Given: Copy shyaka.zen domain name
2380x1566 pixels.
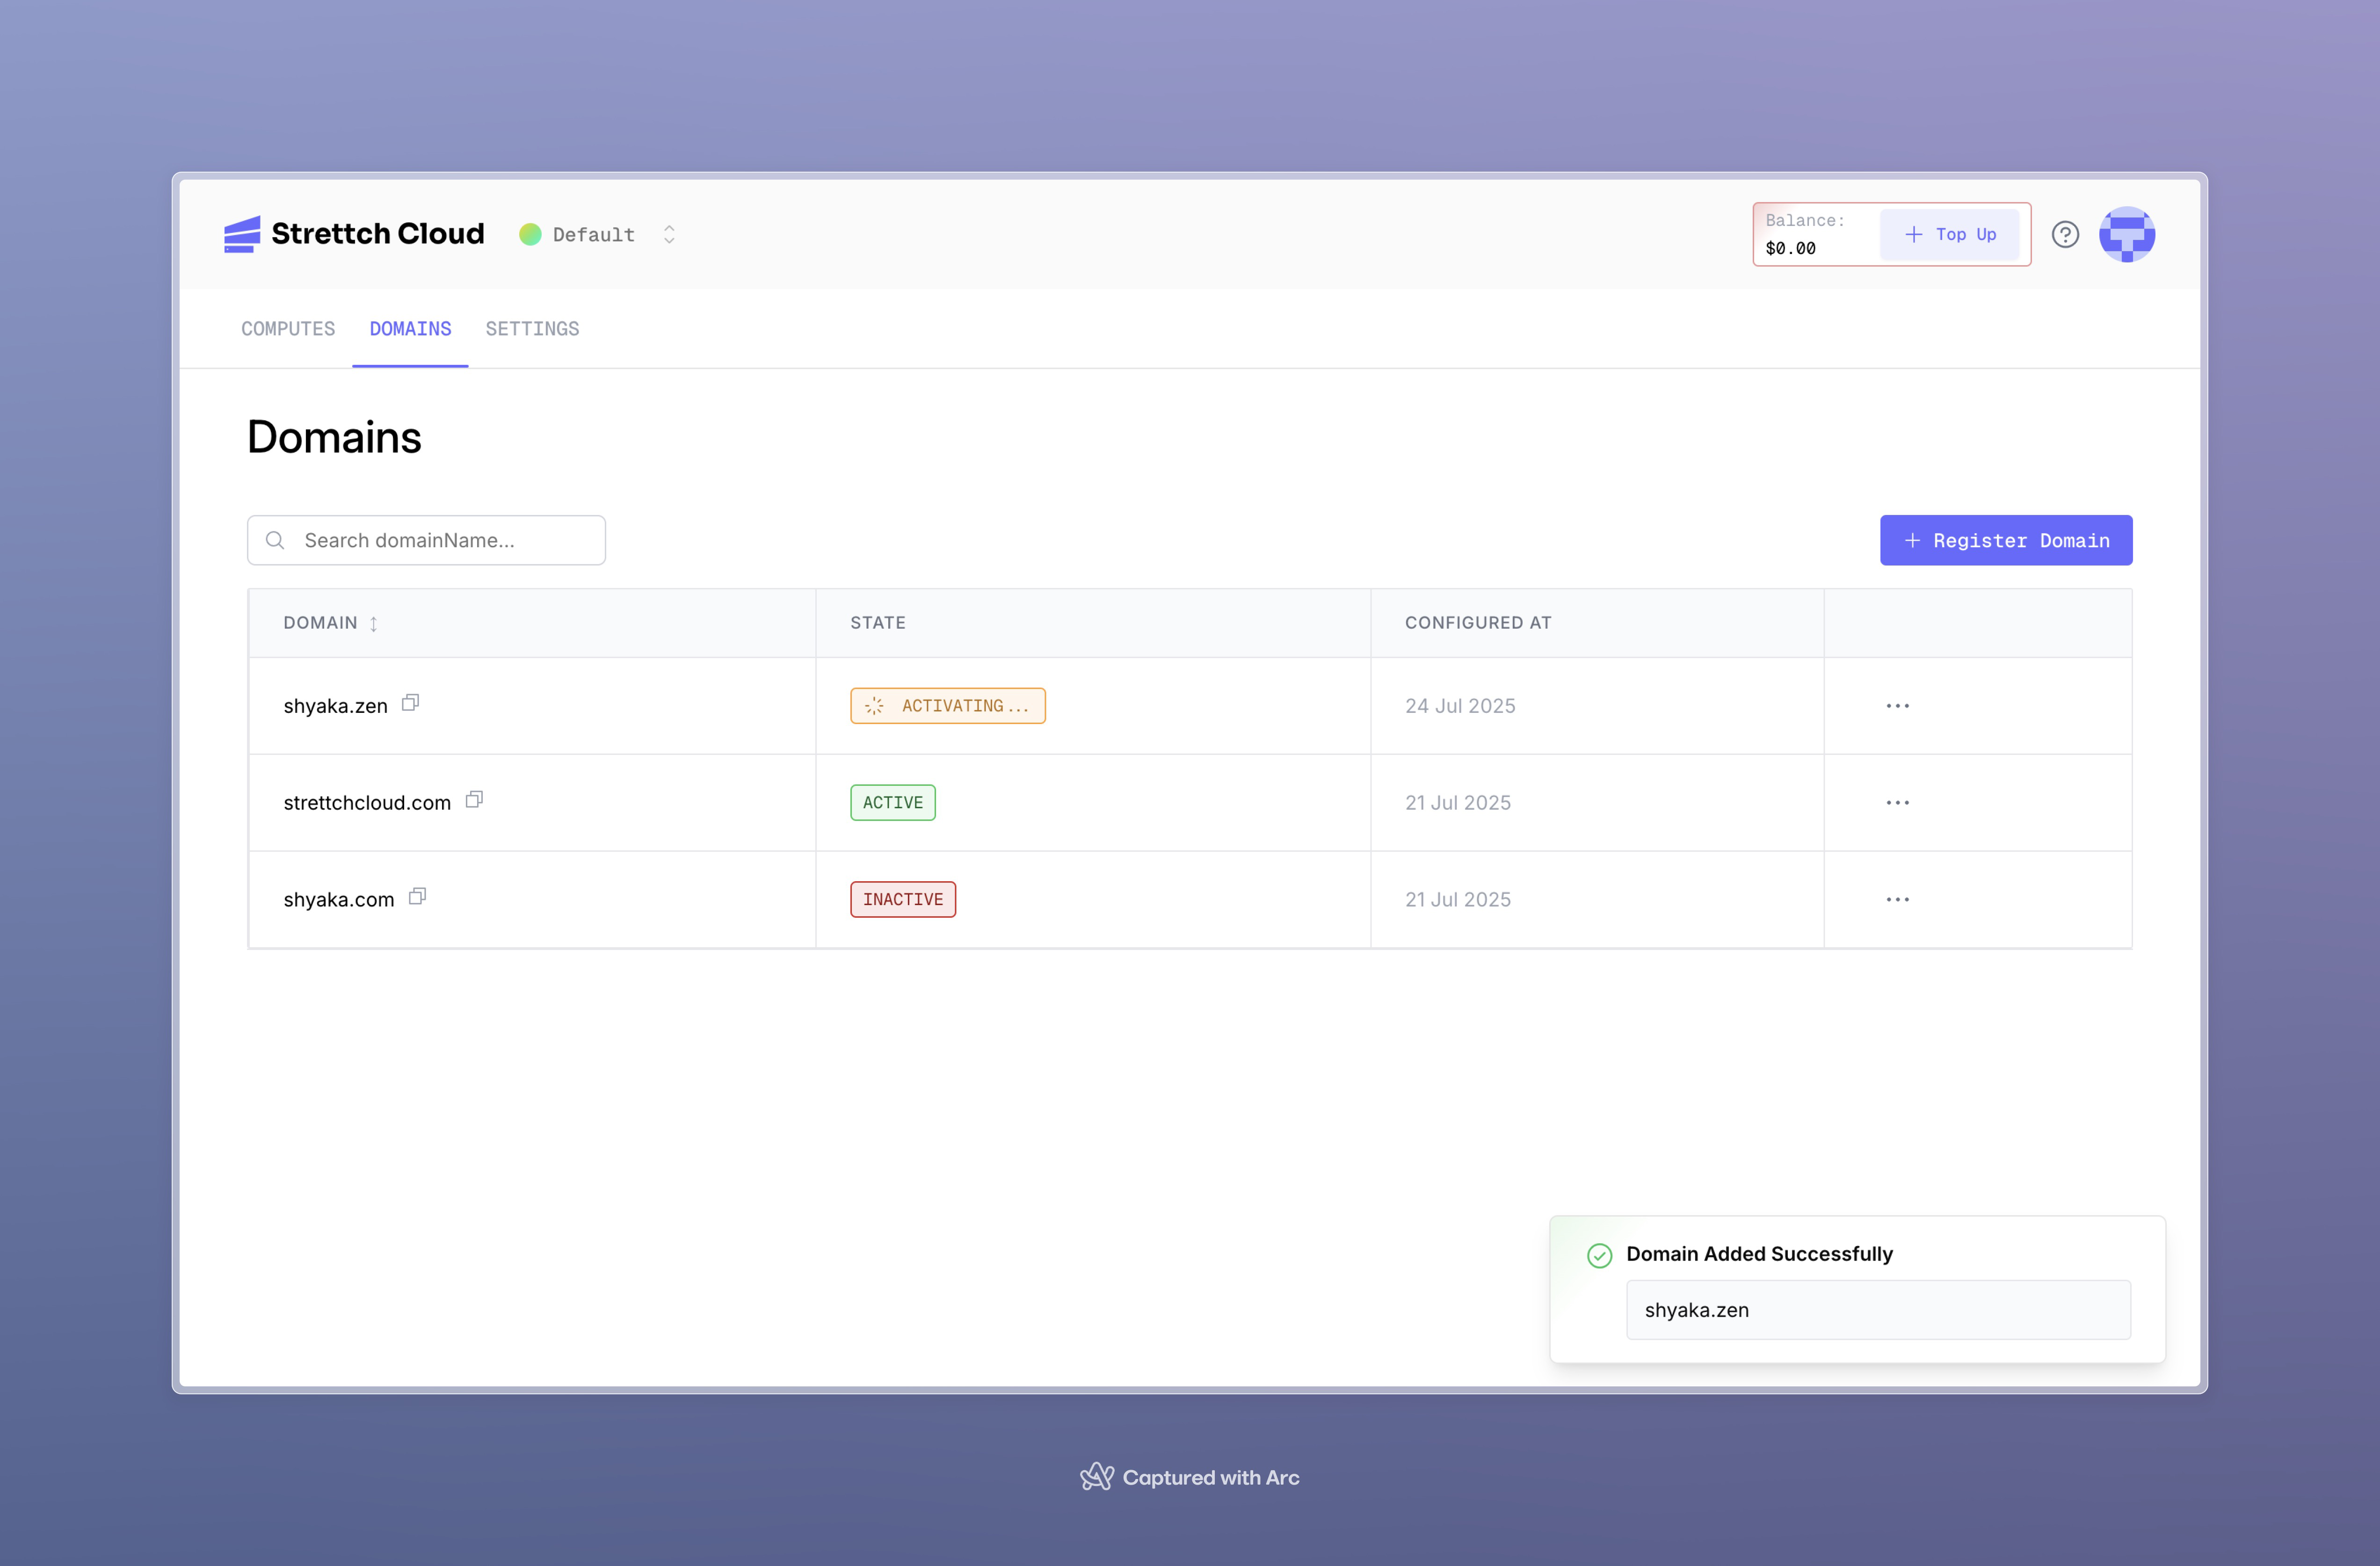Looking at the screenshot, I should pos(410,703).
